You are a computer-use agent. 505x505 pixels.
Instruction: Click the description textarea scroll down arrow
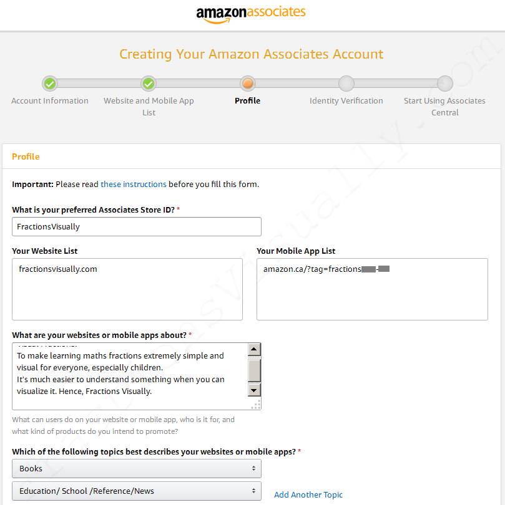tap(254, 390)
